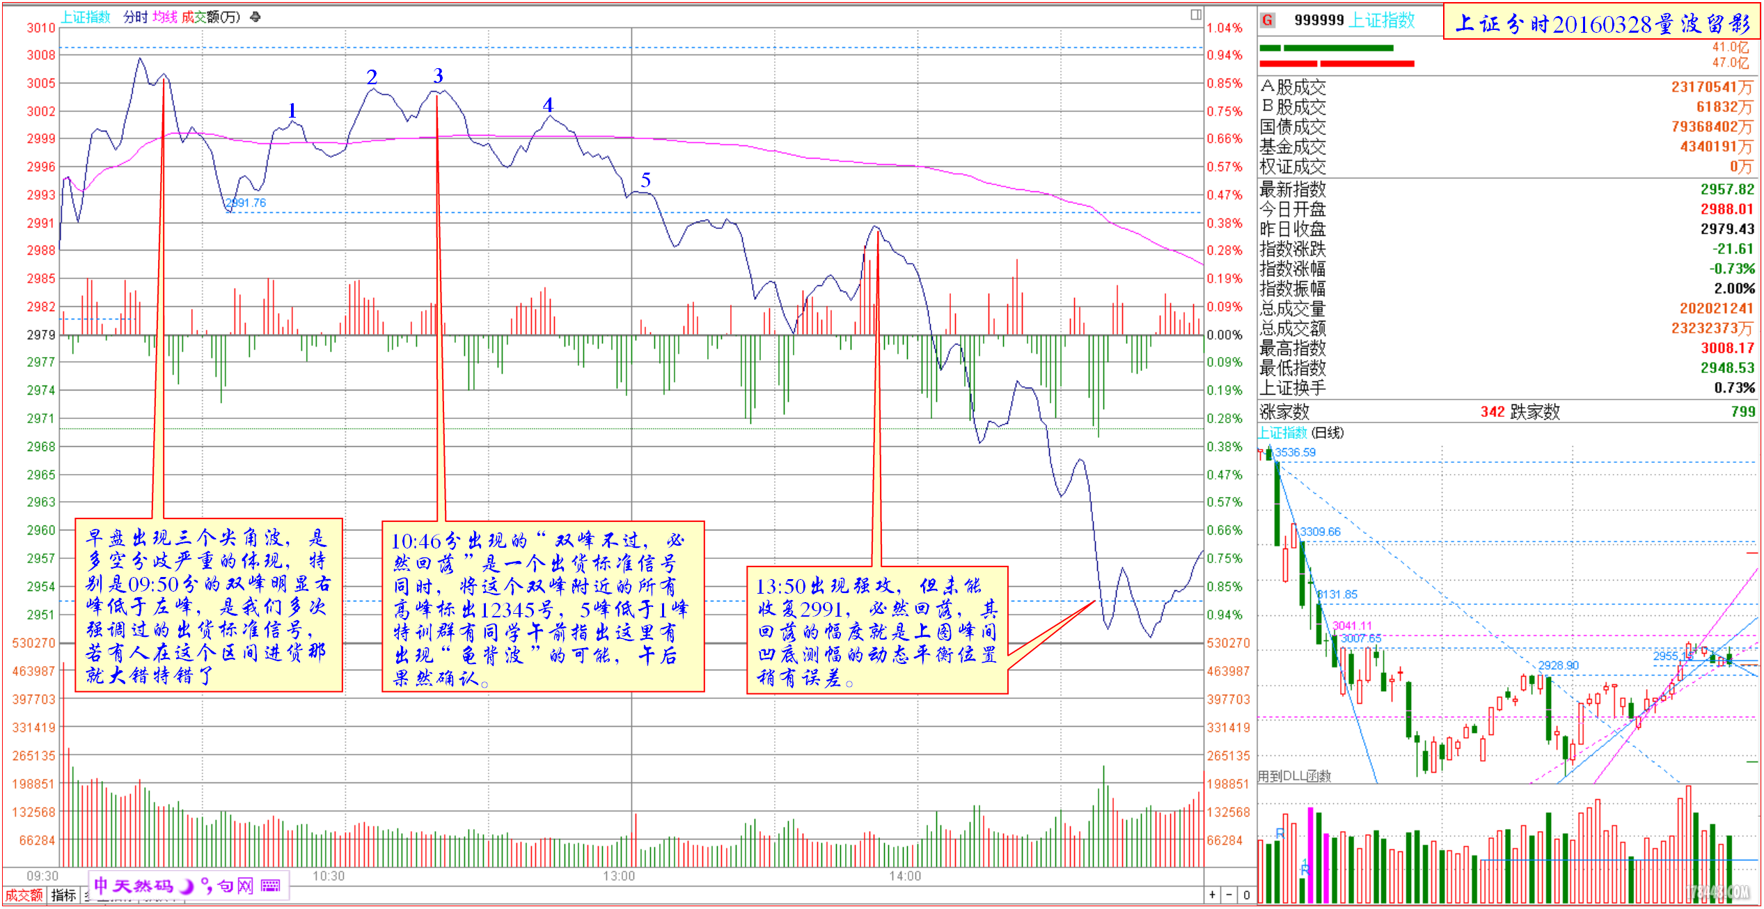Click the 09:30 time label on the time axis
The width and height of the screenshot is (1764, 909).
click(x=42, y=876)
